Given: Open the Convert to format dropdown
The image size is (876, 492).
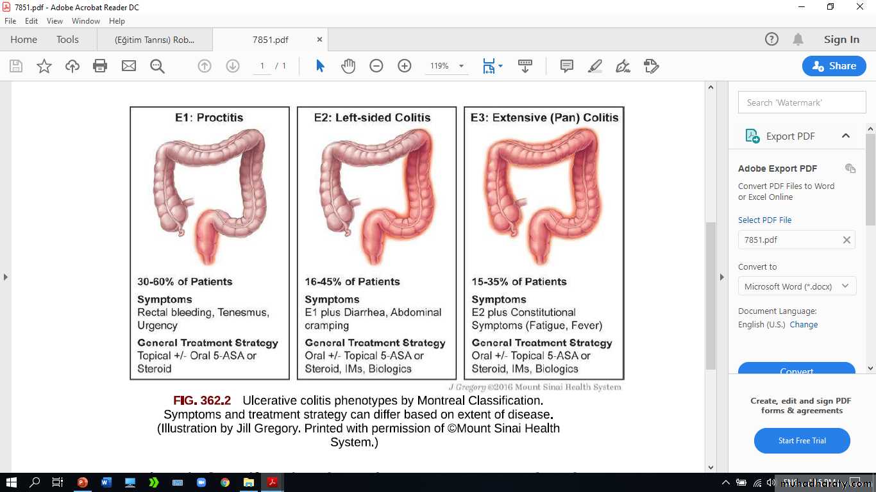Looking at the screenshot, I should coord(796,286).
